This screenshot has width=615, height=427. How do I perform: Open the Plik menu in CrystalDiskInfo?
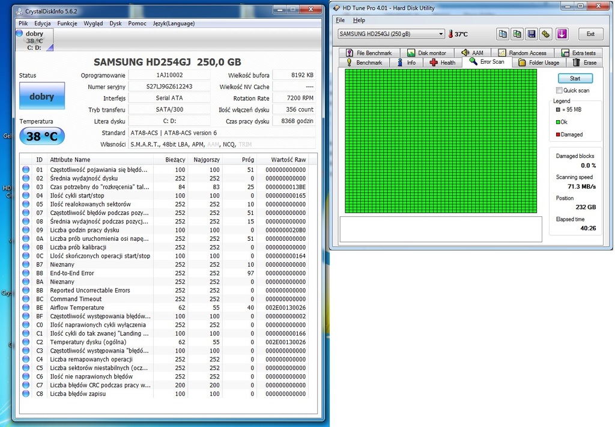pos(23,23)
